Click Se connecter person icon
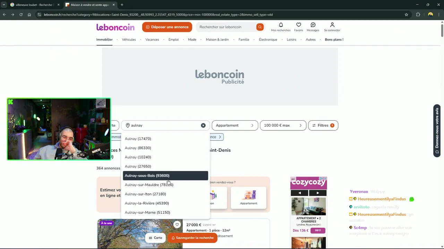The width and height of the screenshot is (444, 249). point(332,25)
